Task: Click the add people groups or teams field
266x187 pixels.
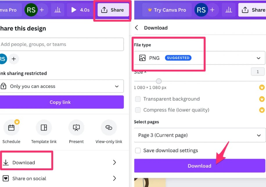Action: coord(62,44)
